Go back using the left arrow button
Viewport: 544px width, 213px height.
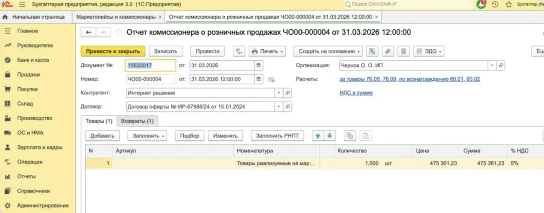coord(88,32)
